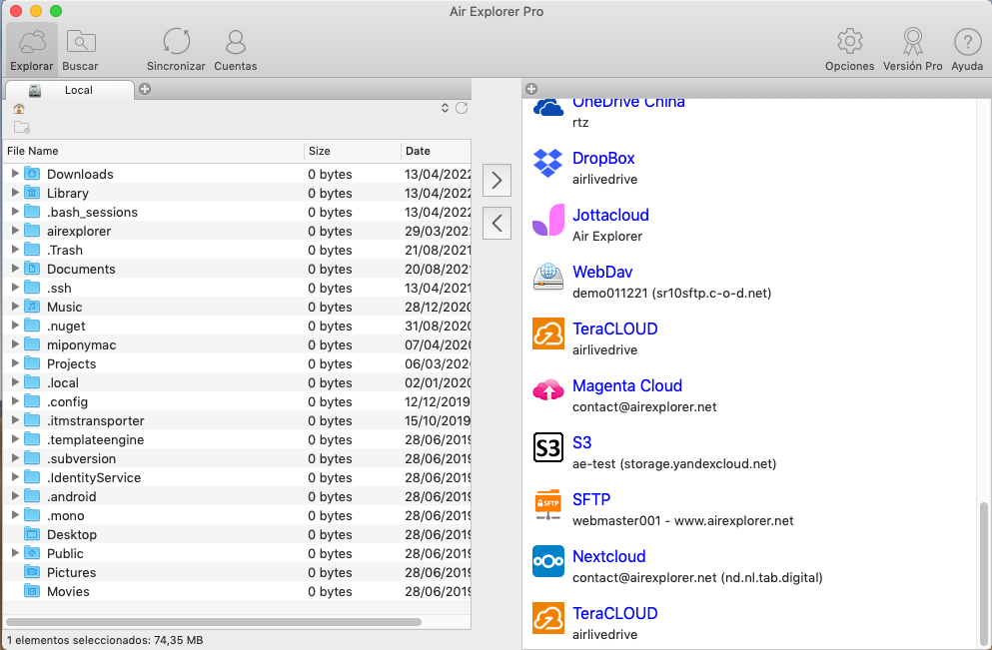The height and width of the screenshot is (650, 992).
Task: Select the Local tab
Action: point(70,90)
